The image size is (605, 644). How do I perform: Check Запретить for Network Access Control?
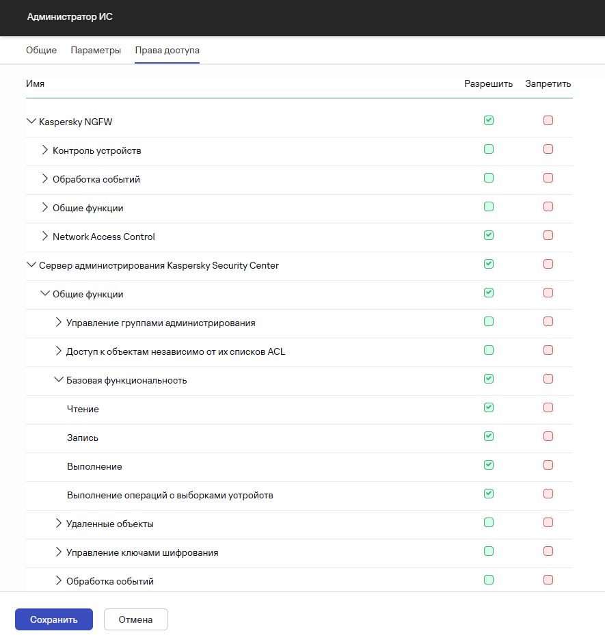click(548, 235)
